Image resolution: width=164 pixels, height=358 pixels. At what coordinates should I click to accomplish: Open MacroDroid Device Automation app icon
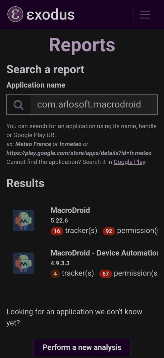[x=24, y=263]
